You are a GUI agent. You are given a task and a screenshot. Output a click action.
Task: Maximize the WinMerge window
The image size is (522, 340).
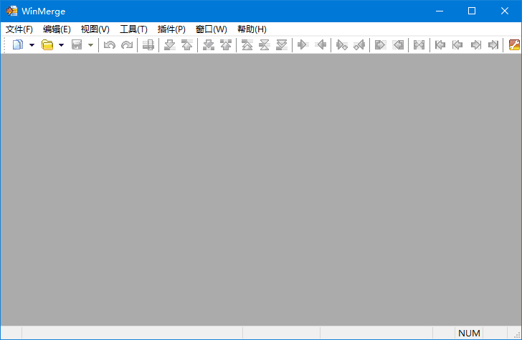[472, 11]
